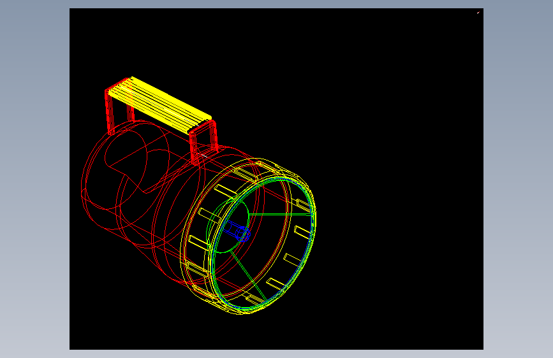Select the horizontal green spoke inside the lens ring
The width and height of the screenshot is (553, 358).
coord(281,214)
